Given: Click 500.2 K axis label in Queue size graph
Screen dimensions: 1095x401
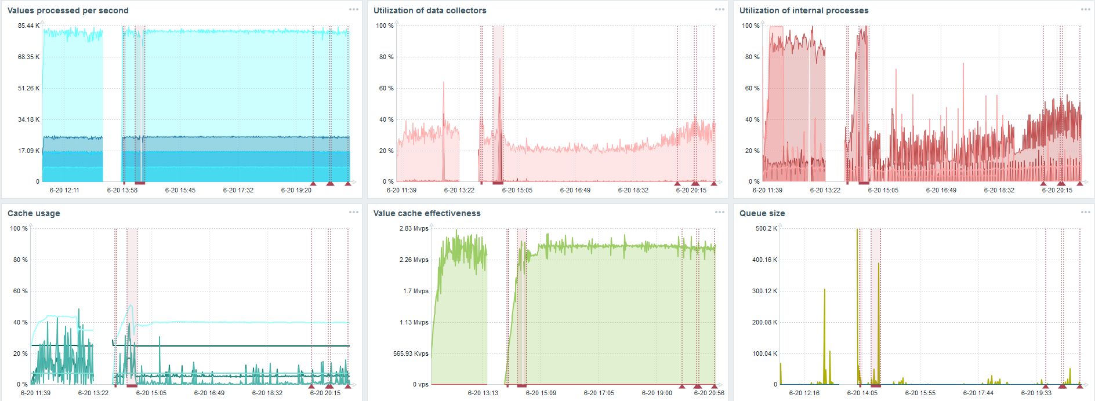Looking at the screenshot, I should (x=767, y=228).
